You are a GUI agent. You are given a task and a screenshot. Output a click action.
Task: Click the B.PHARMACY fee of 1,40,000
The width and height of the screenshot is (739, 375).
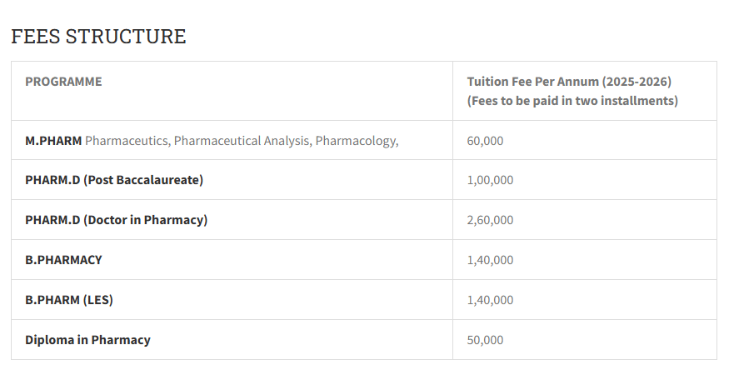[x=490, y=260]
